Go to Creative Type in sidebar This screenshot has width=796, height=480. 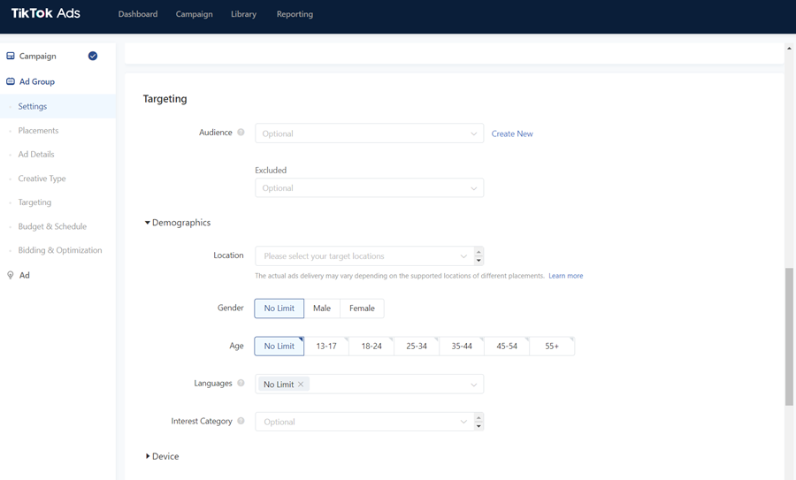pyautogui.click(x=42, y=178)
